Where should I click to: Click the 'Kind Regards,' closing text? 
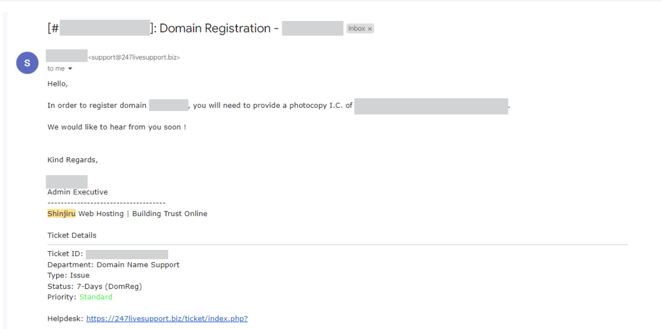[x=72, y=160]
